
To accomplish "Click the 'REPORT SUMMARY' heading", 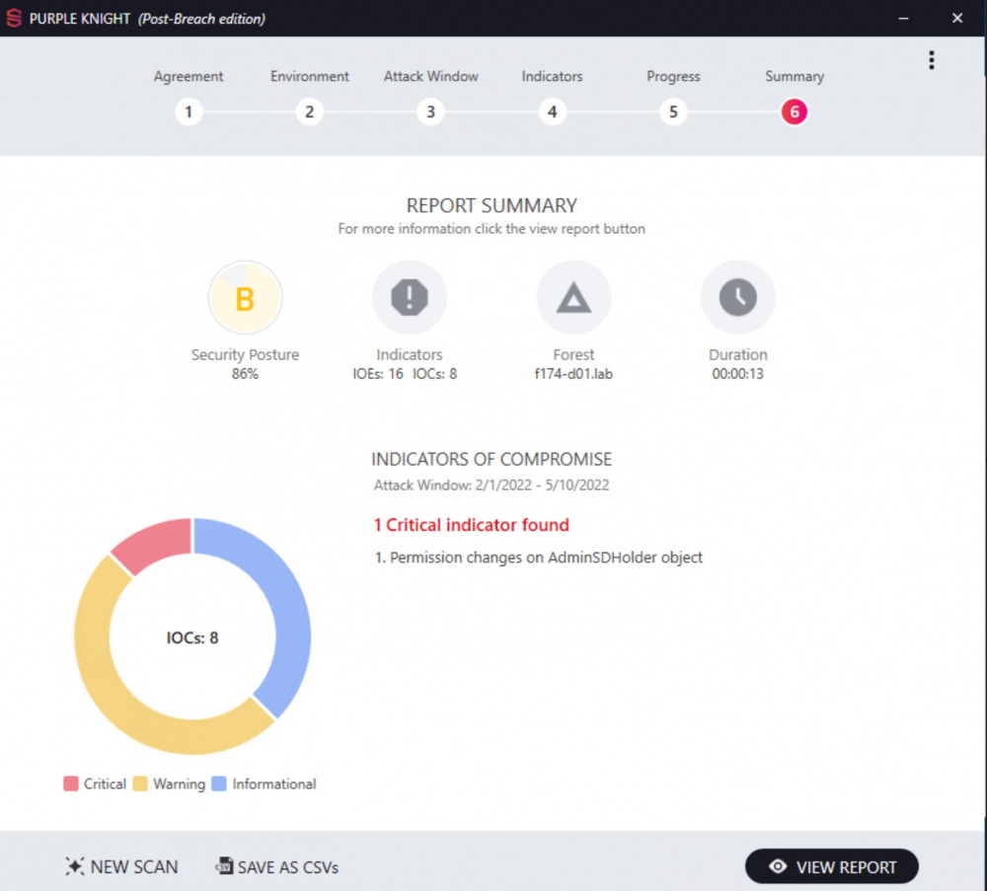I will 492,206.
